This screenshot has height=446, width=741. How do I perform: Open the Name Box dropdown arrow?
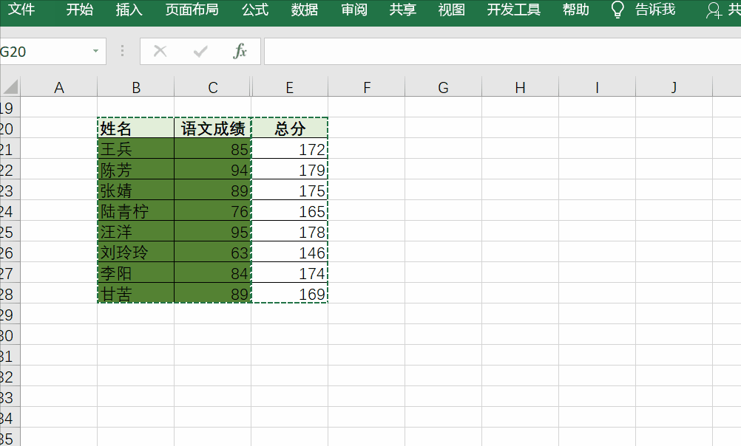click(x=95, y=52)
